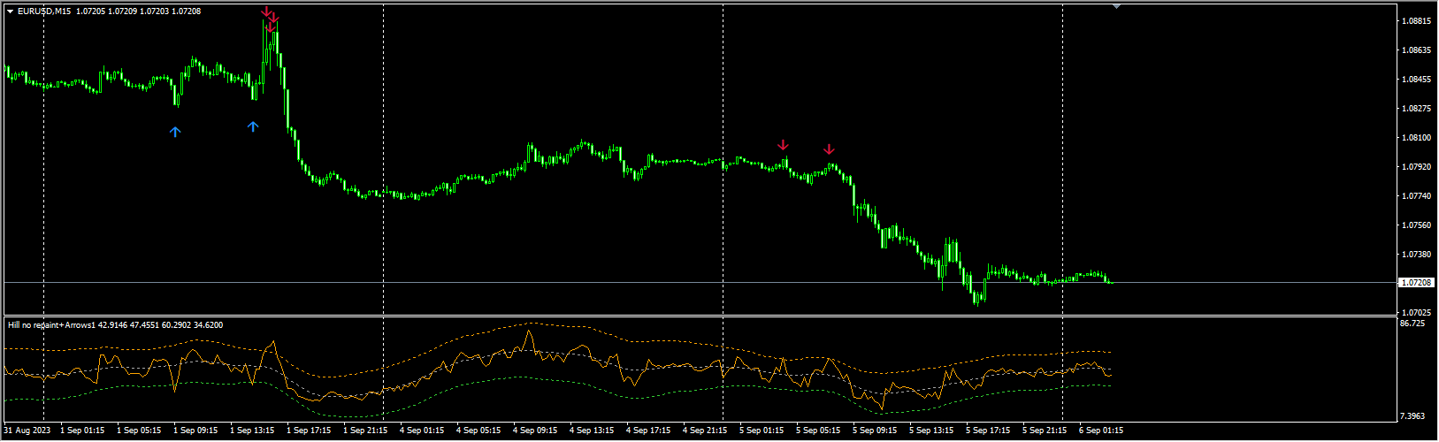
Task: Click the first red sell arrow on 5 Sep
Action: pyautogui.click(x=783, y=145)
